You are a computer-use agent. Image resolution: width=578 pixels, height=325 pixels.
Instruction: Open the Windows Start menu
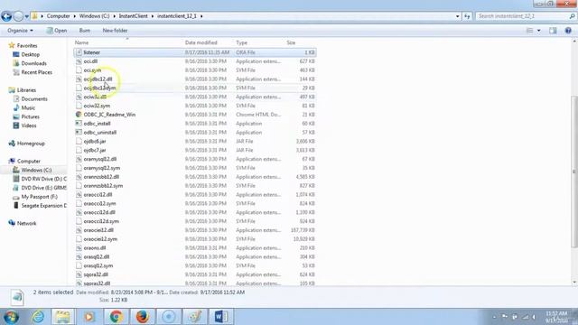point(11,317)
